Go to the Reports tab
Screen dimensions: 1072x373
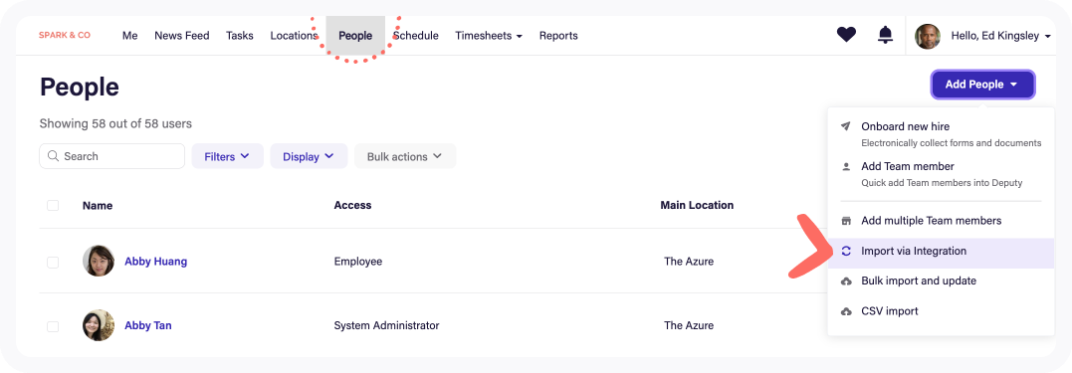click(558, 36)
